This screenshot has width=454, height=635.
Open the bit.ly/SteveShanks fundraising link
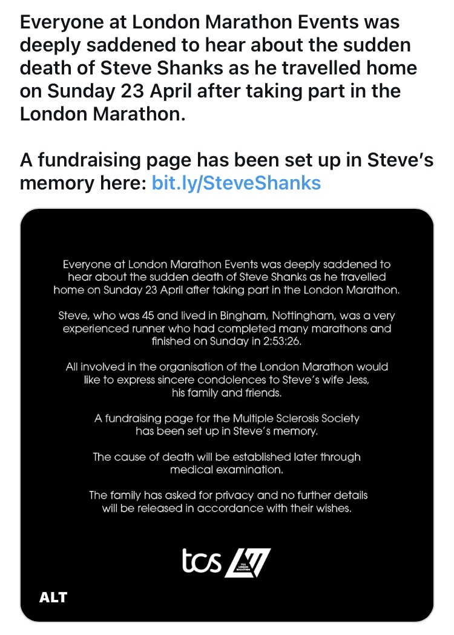pos(236,183)
